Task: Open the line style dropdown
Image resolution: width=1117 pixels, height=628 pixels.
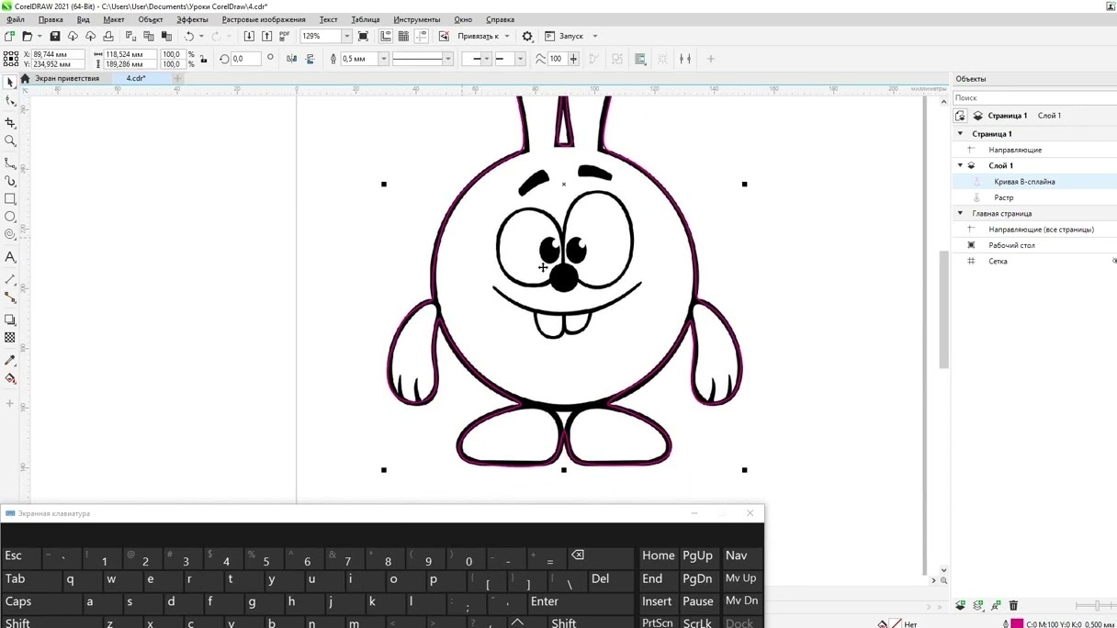Action: (447, 59)
